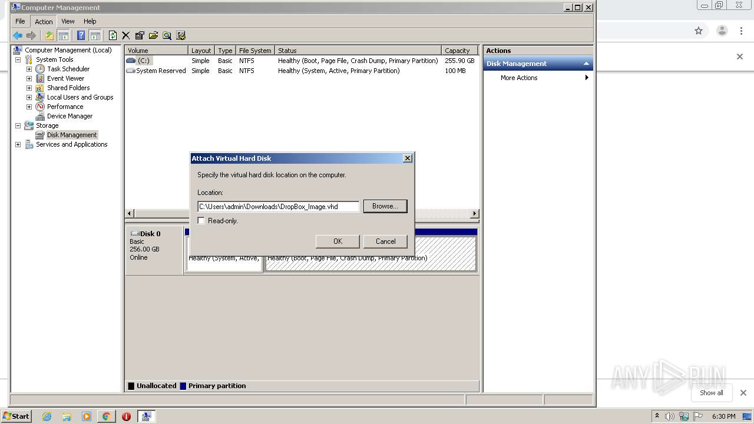This screenshot has width=754, height=424.
Task: Collapse the Storage node
Action: pos(18,125)
